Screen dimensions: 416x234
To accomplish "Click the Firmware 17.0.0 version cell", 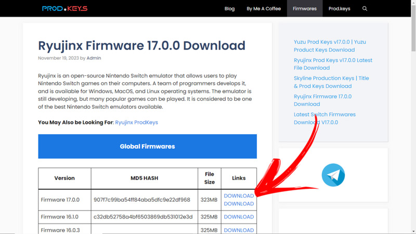I will point(64,200).
